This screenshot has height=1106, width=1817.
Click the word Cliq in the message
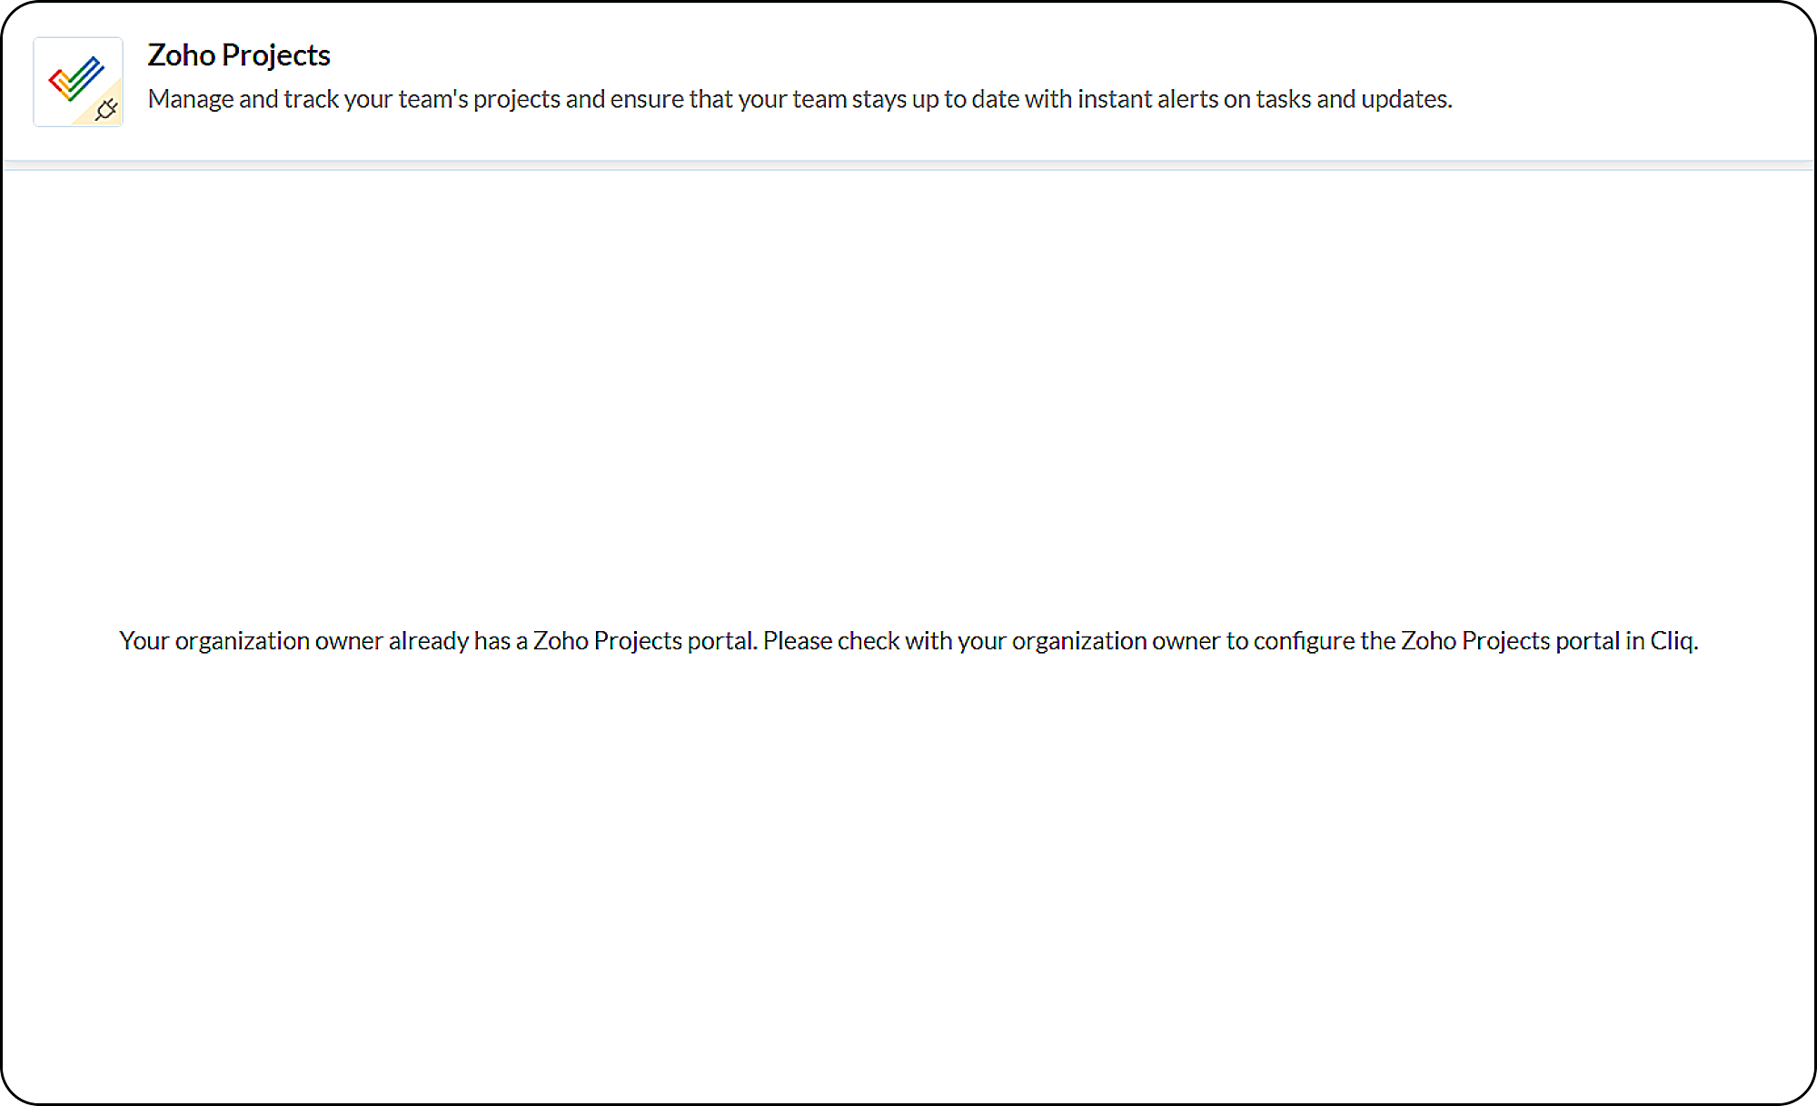1673,641
